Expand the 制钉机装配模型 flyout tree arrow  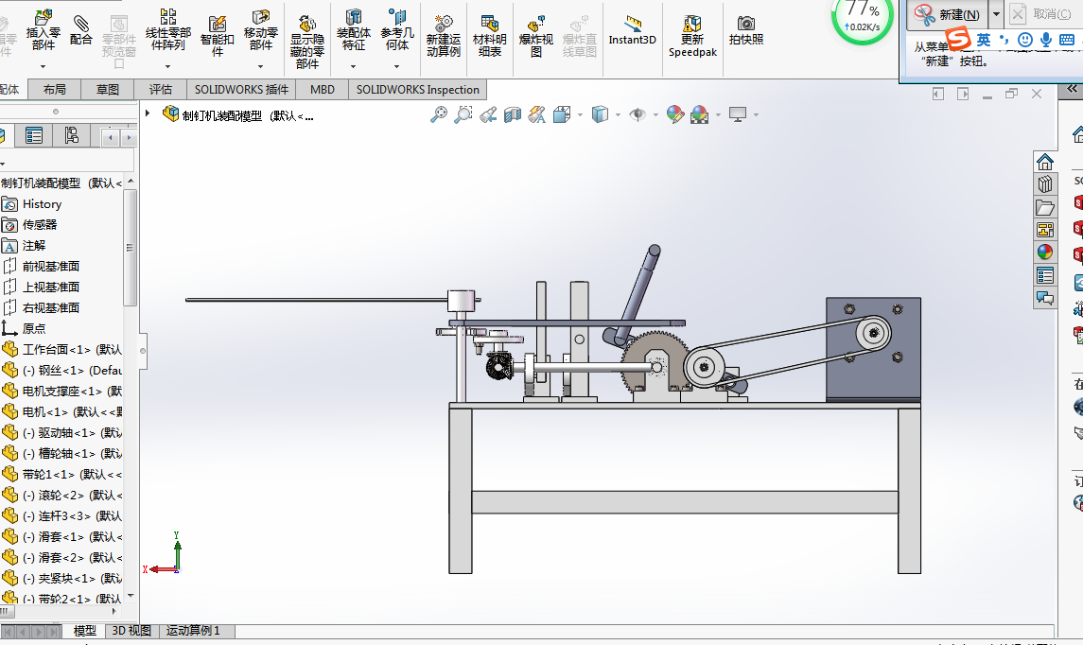(148, 113)
